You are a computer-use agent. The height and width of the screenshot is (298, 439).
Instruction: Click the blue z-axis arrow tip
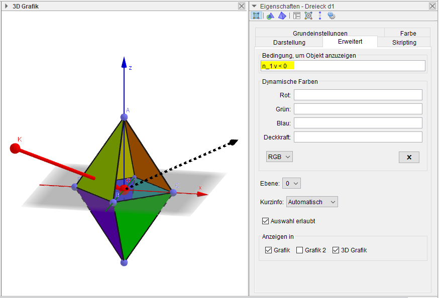(124, 62)
